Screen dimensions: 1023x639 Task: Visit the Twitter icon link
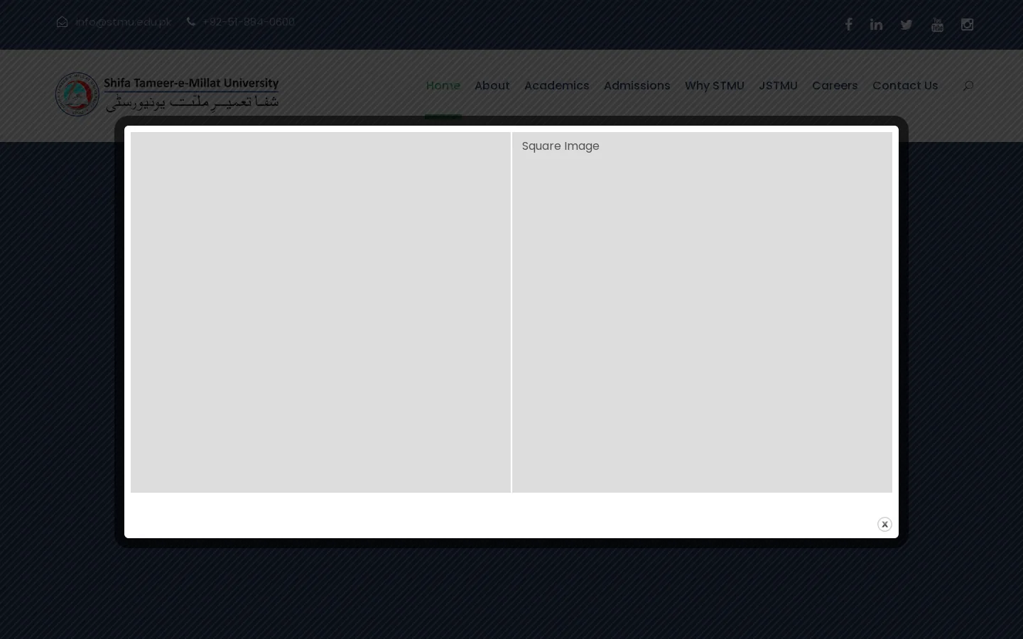906,25
